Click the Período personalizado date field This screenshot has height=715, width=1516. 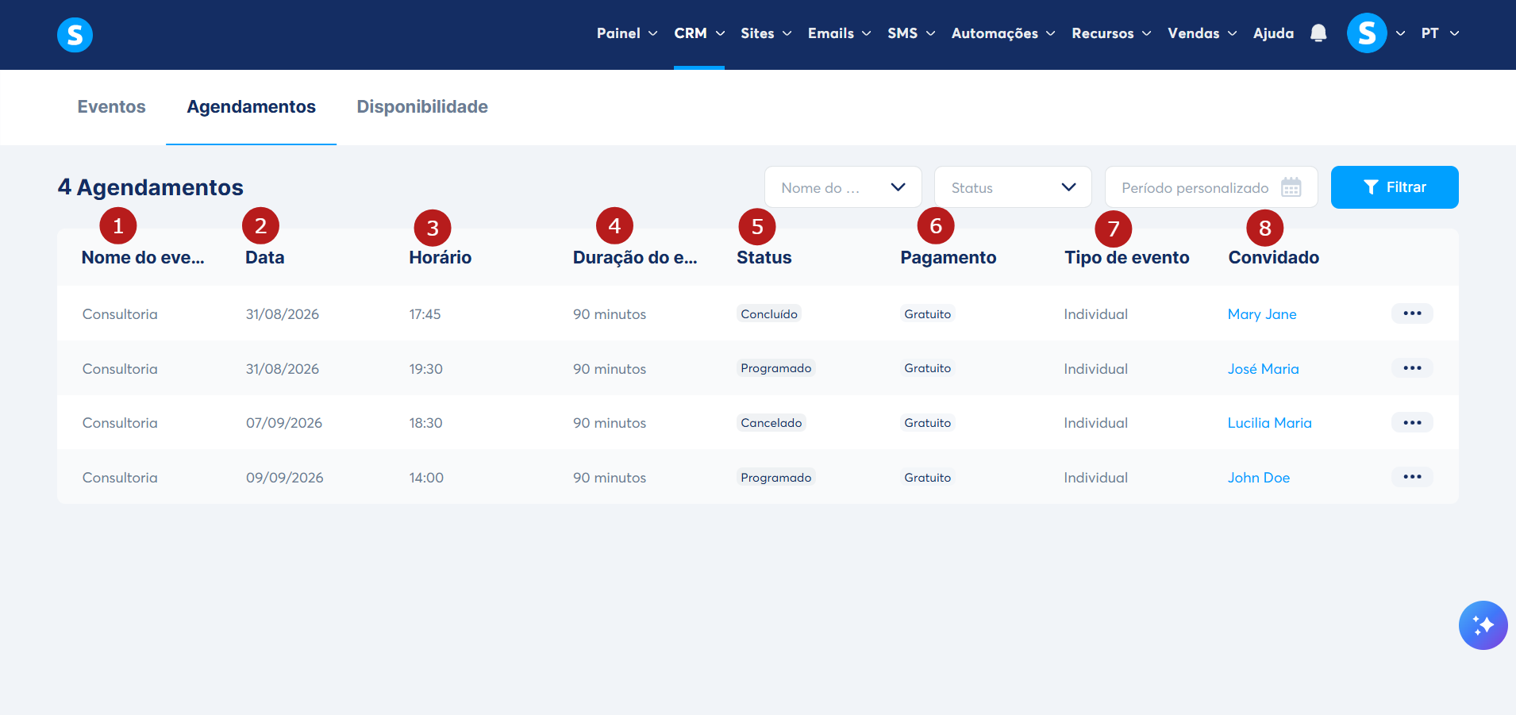tap(1211, 187)
